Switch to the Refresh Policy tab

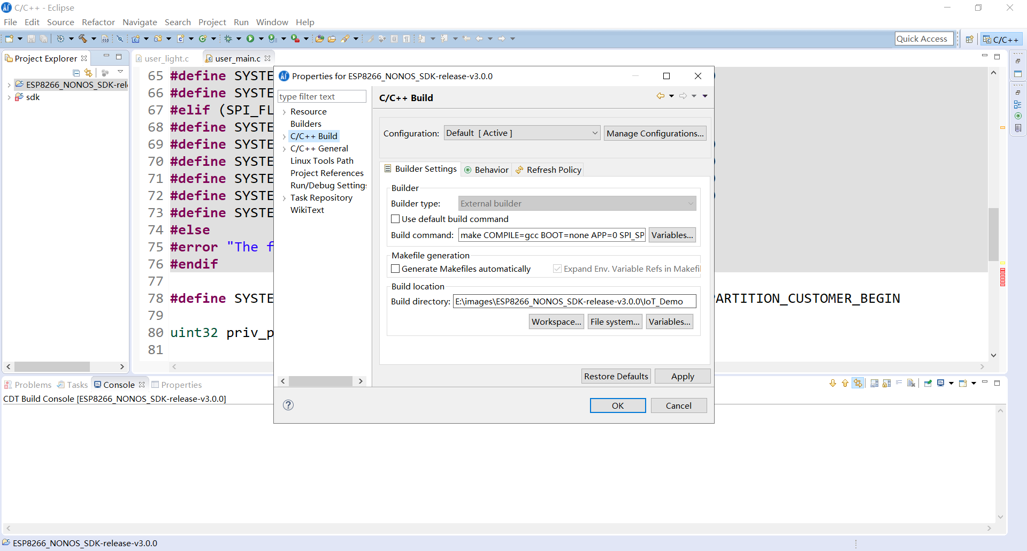click(x=548, y=170)
